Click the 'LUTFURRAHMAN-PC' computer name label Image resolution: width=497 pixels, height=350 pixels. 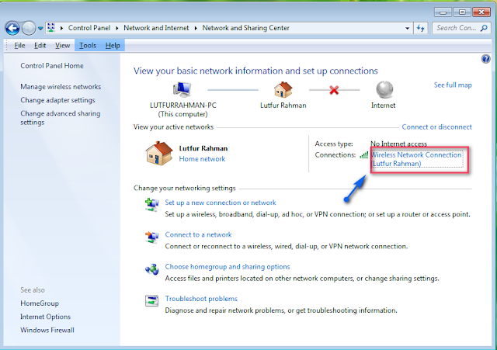[183, 106]
